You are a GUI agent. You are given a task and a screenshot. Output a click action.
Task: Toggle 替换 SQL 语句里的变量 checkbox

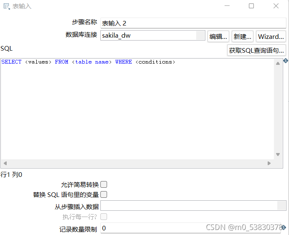tap(104, 194)
